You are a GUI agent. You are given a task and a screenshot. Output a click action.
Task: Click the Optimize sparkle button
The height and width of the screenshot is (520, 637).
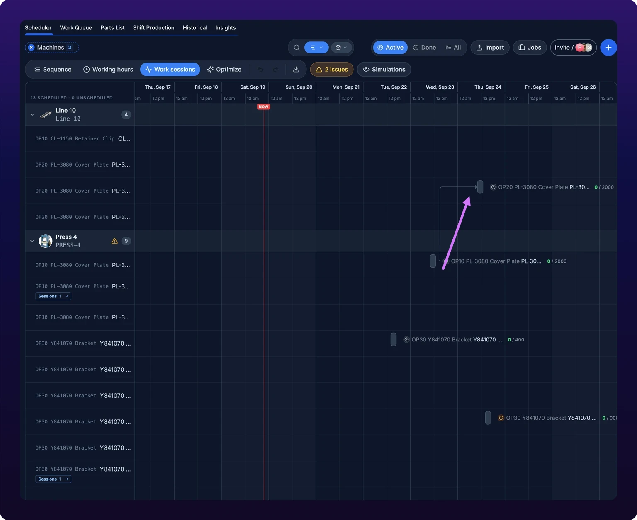pos(224,70)
